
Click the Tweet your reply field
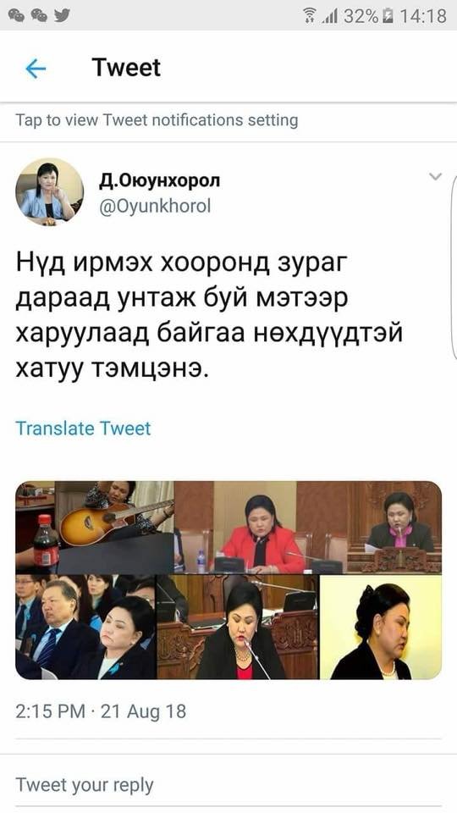tap(228, 784)
